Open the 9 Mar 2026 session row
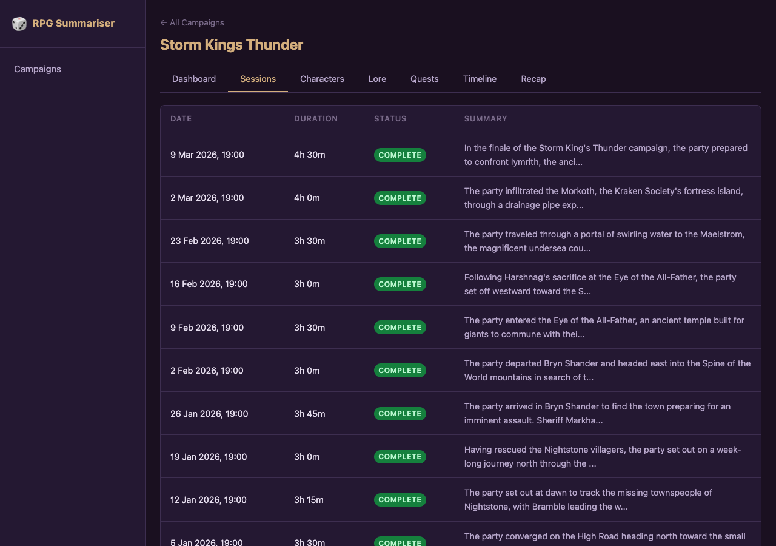This screenshot has width=776, height=546. 207,155
